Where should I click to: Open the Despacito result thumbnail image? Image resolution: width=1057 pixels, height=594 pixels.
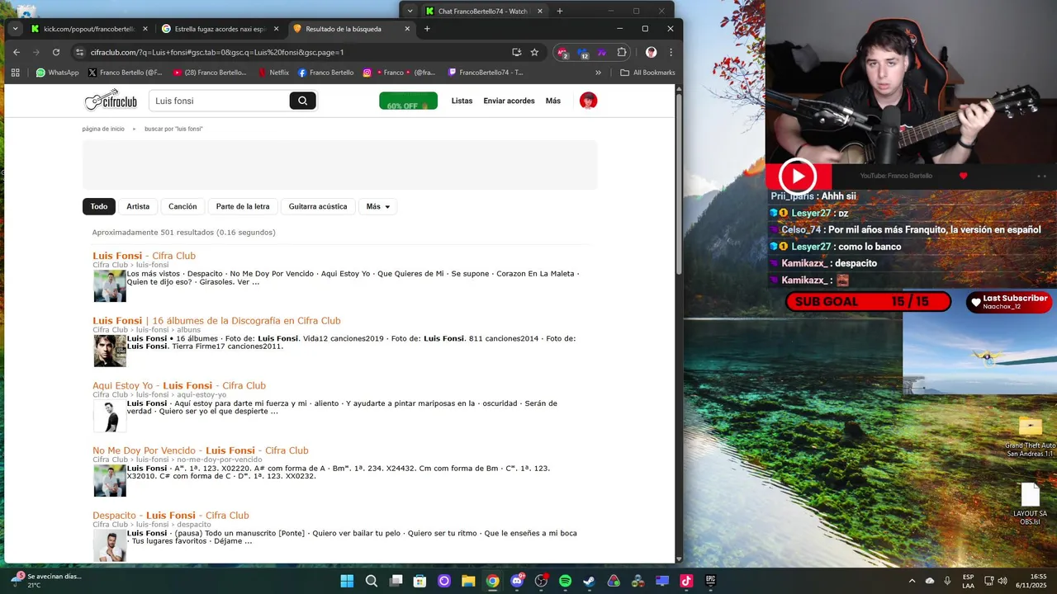click(110, 546)
